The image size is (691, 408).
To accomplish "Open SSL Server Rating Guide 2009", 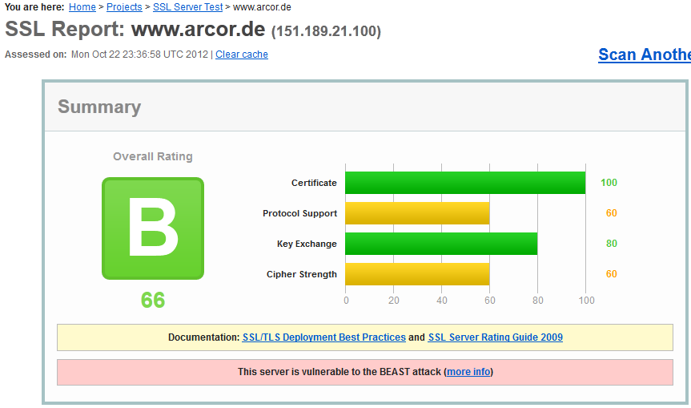I will (x=496, y=337).
